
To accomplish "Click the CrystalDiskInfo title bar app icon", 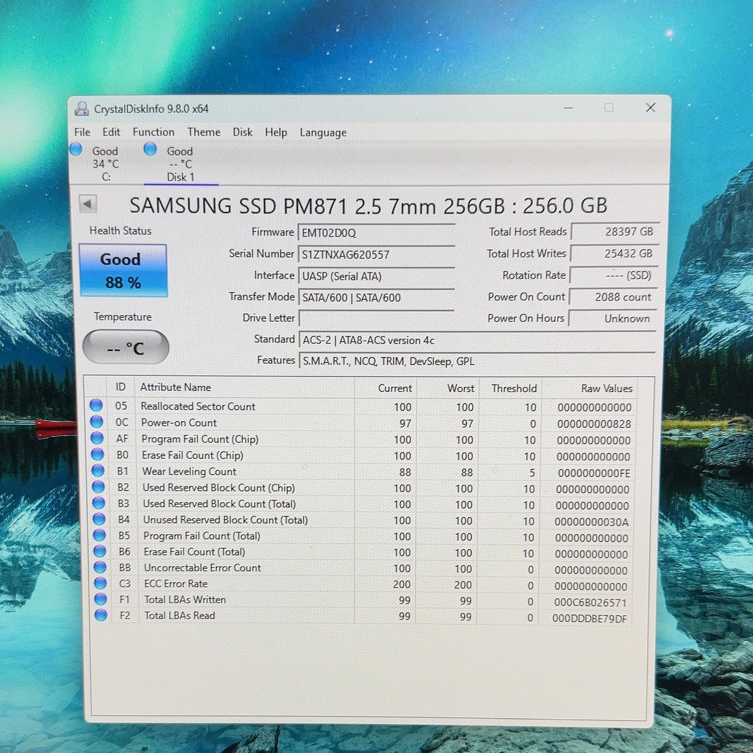I will click(82, 109).
